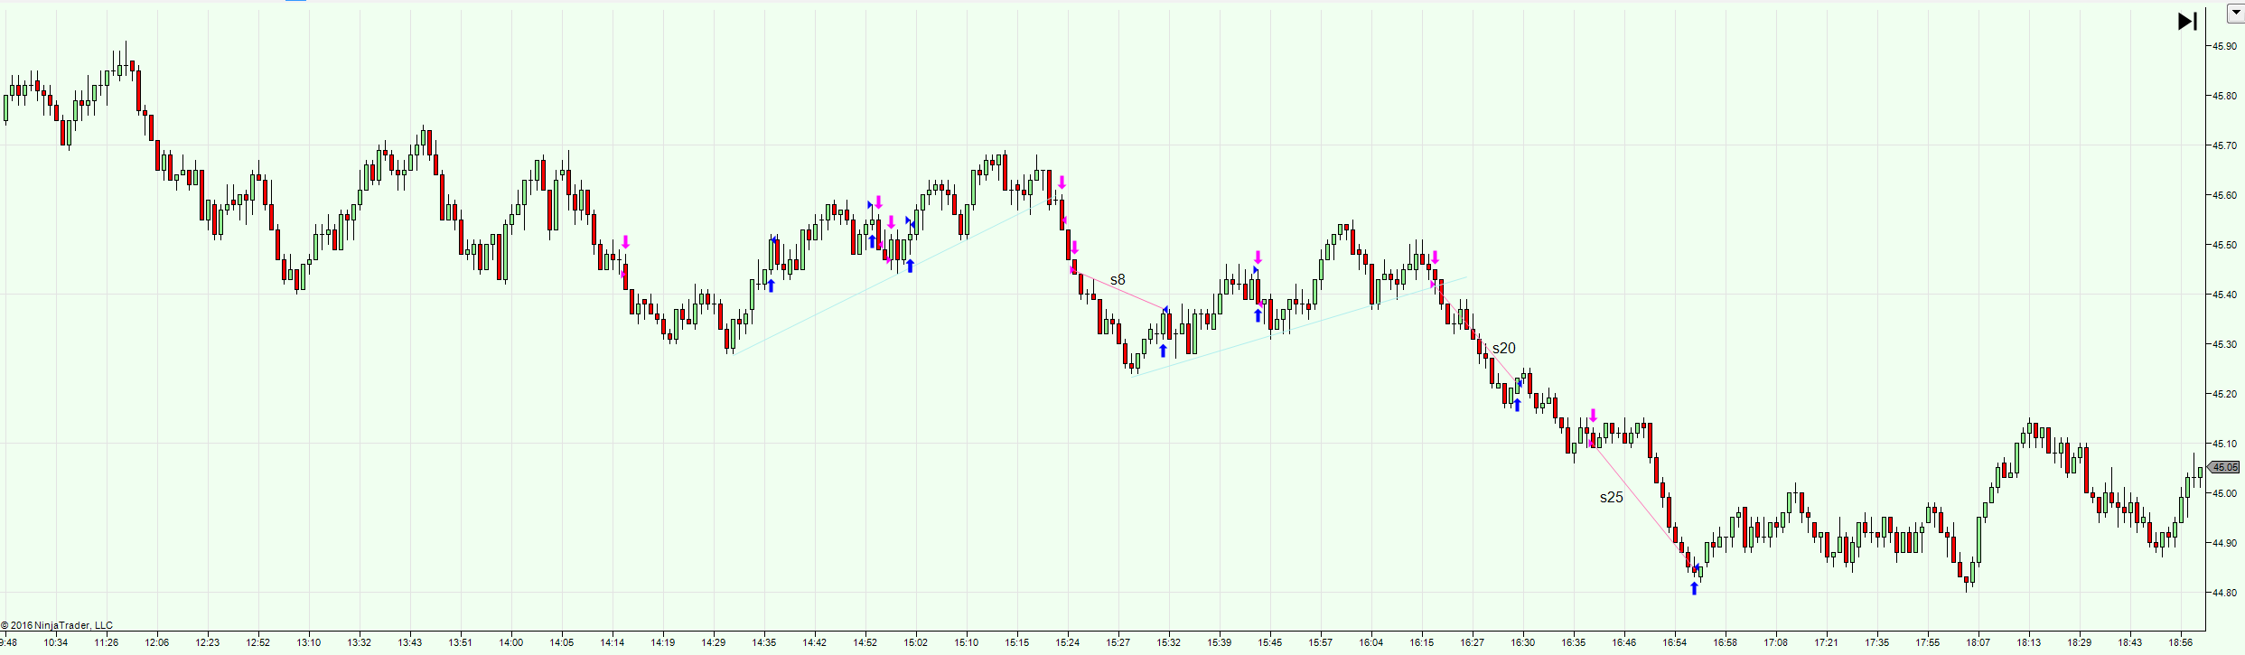Image resolution: width=2245 pixels, height=655 pixels.
Task: Click the 44.80 price axis label
Action: point(2225,593)
